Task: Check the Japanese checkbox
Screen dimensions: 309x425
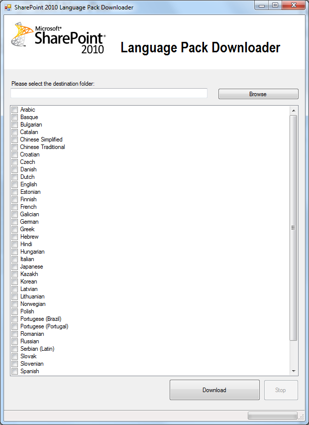Action: point(15,267)
